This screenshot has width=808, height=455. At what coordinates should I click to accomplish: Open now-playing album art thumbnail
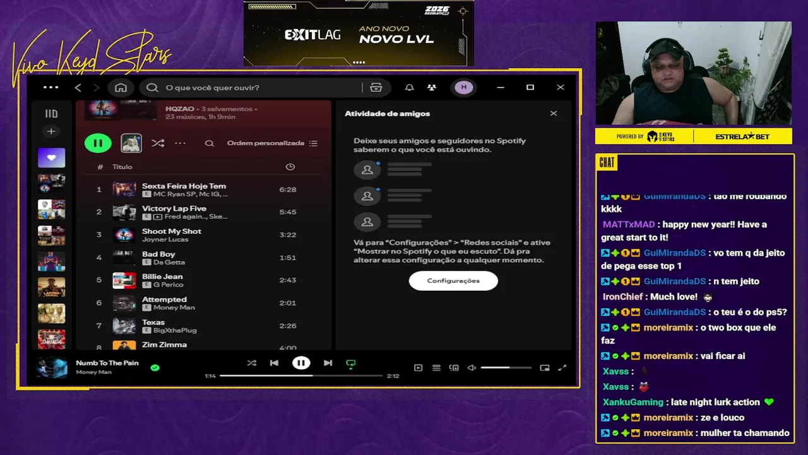pos(52,367)
